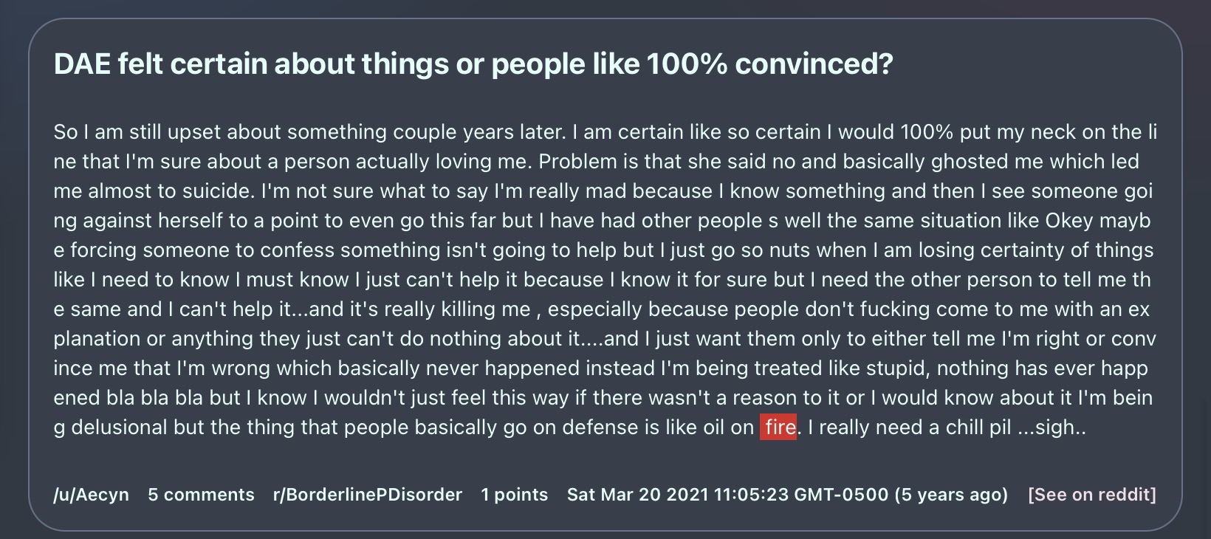Viewport: 1211px width, 539px height.
Task: Open the 5 comments link
Action: pos(201,495)
